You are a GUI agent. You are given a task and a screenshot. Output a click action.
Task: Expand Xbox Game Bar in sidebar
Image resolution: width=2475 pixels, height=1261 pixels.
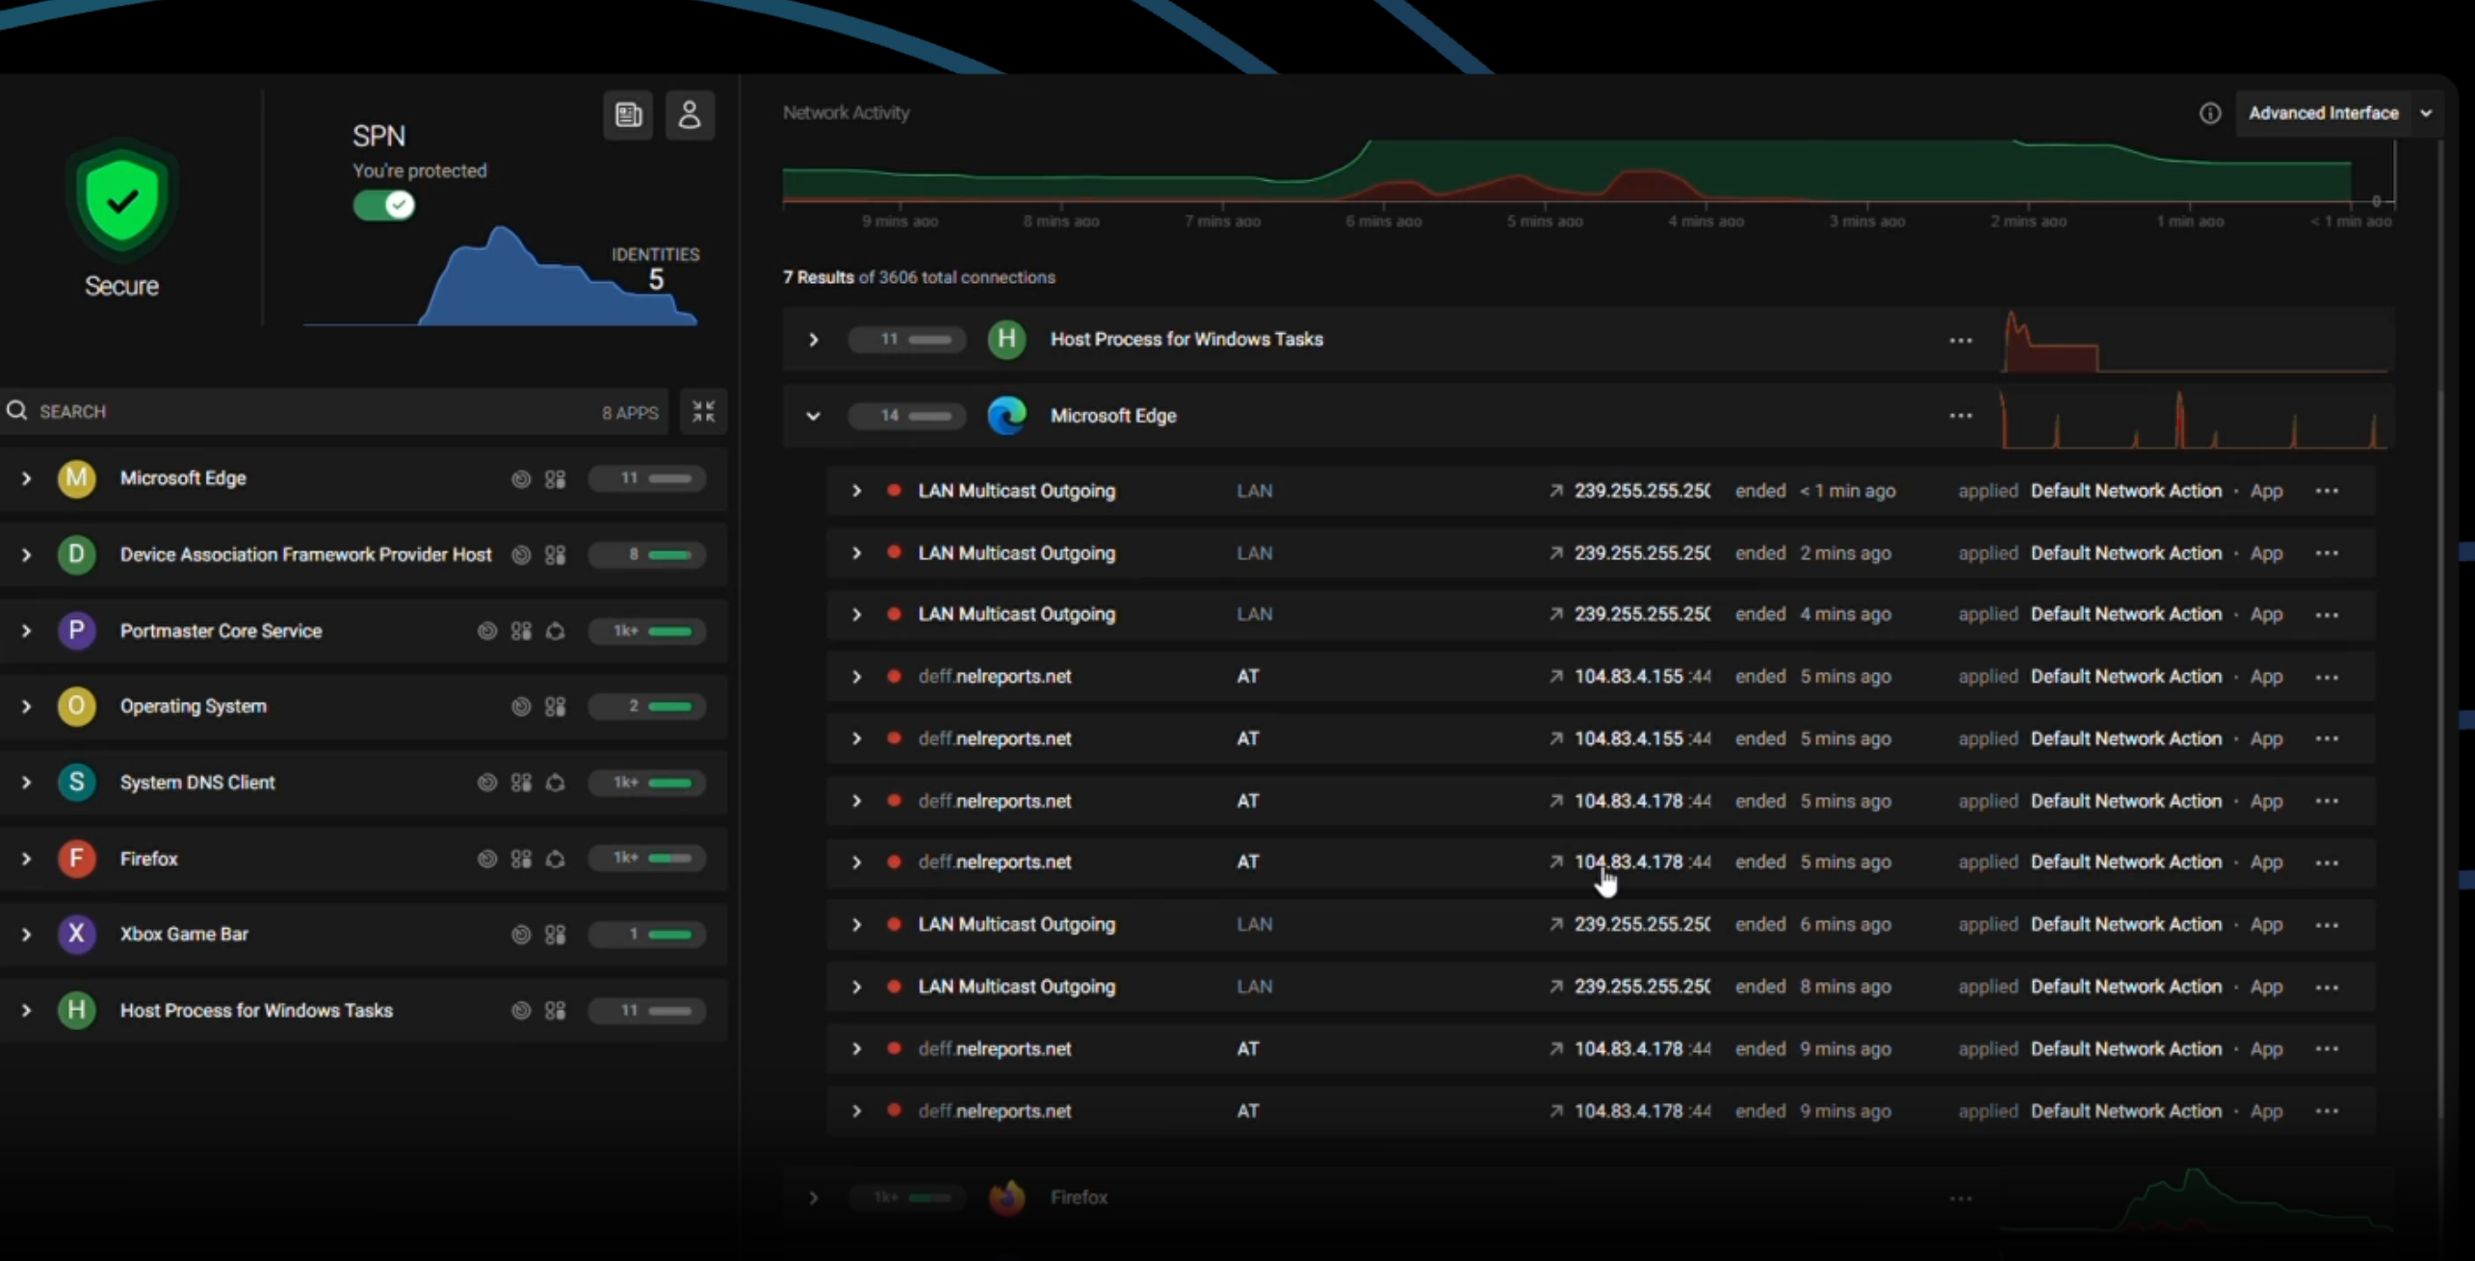[x=26, y=934]
